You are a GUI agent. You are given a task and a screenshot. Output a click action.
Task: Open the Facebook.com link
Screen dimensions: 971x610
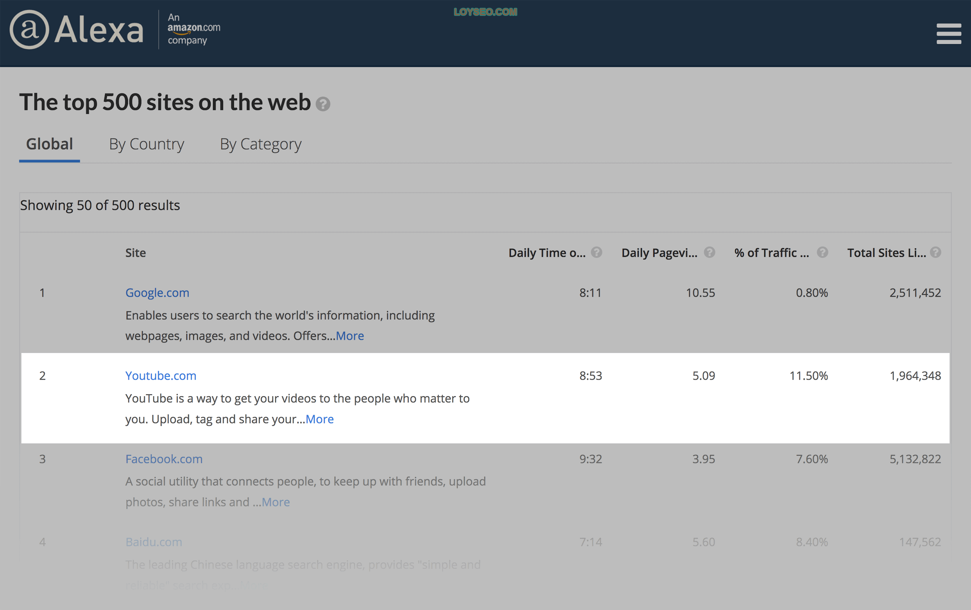[164, 459]
